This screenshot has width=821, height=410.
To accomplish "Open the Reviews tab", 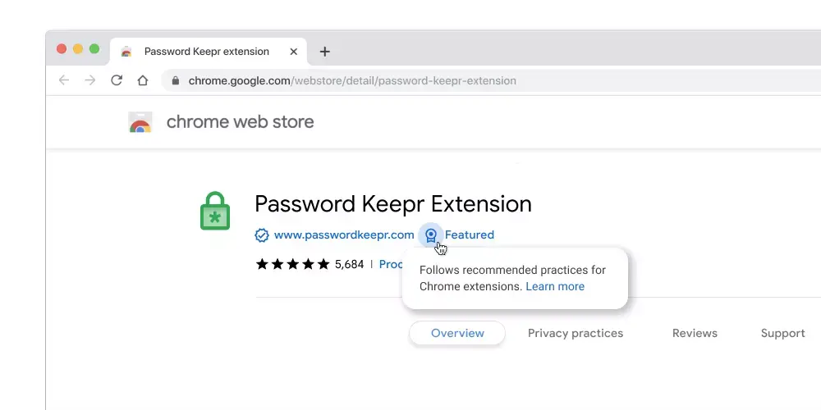I will [x=695, y=333].
